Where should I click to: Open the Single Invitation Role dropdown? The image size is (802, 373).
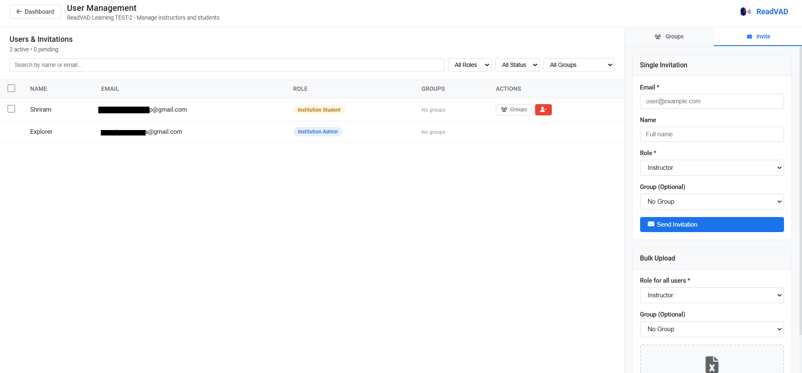(712, 168)
